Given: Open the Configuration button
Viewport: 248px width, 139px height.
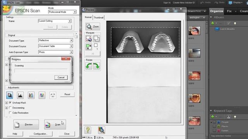Looking at the screenshot, I should pyautogui.click(x=40, y=134).
